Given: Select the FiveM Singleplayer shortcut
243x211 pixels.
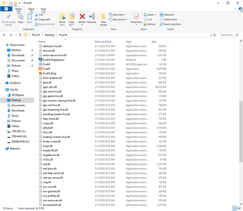Looking at the screenshot, I should [x=54, y=60].
